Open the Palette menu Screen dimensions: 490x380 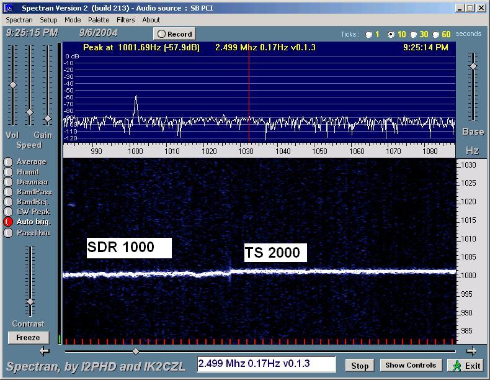click(x=99, y=20)
